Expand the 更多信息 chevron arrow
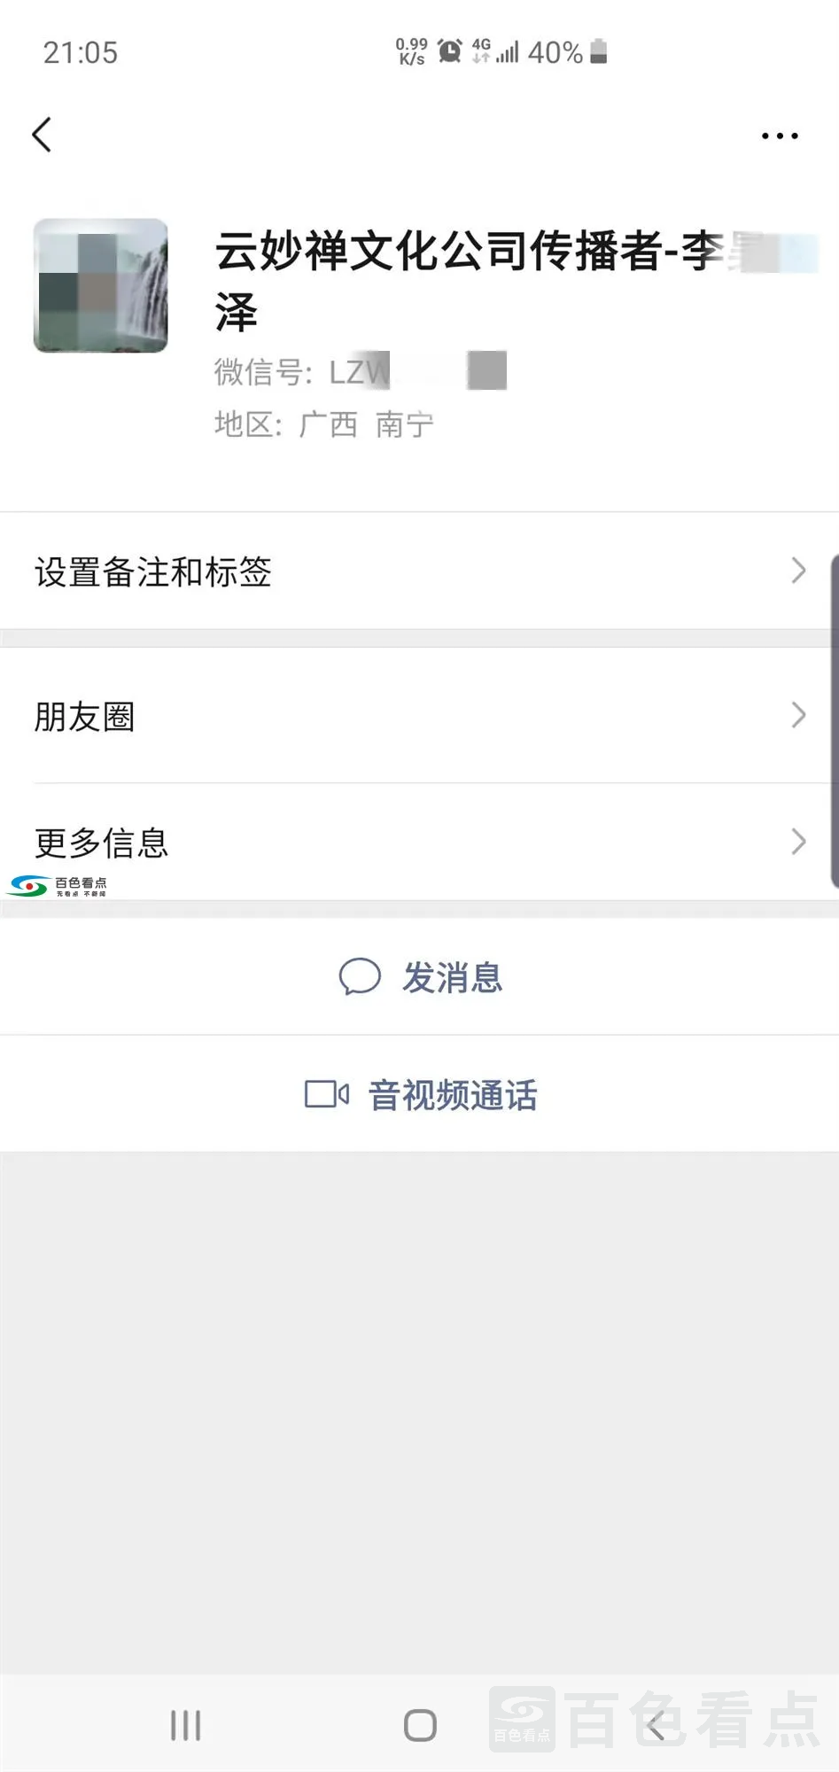839x1772 pixels. pos(798,842)
